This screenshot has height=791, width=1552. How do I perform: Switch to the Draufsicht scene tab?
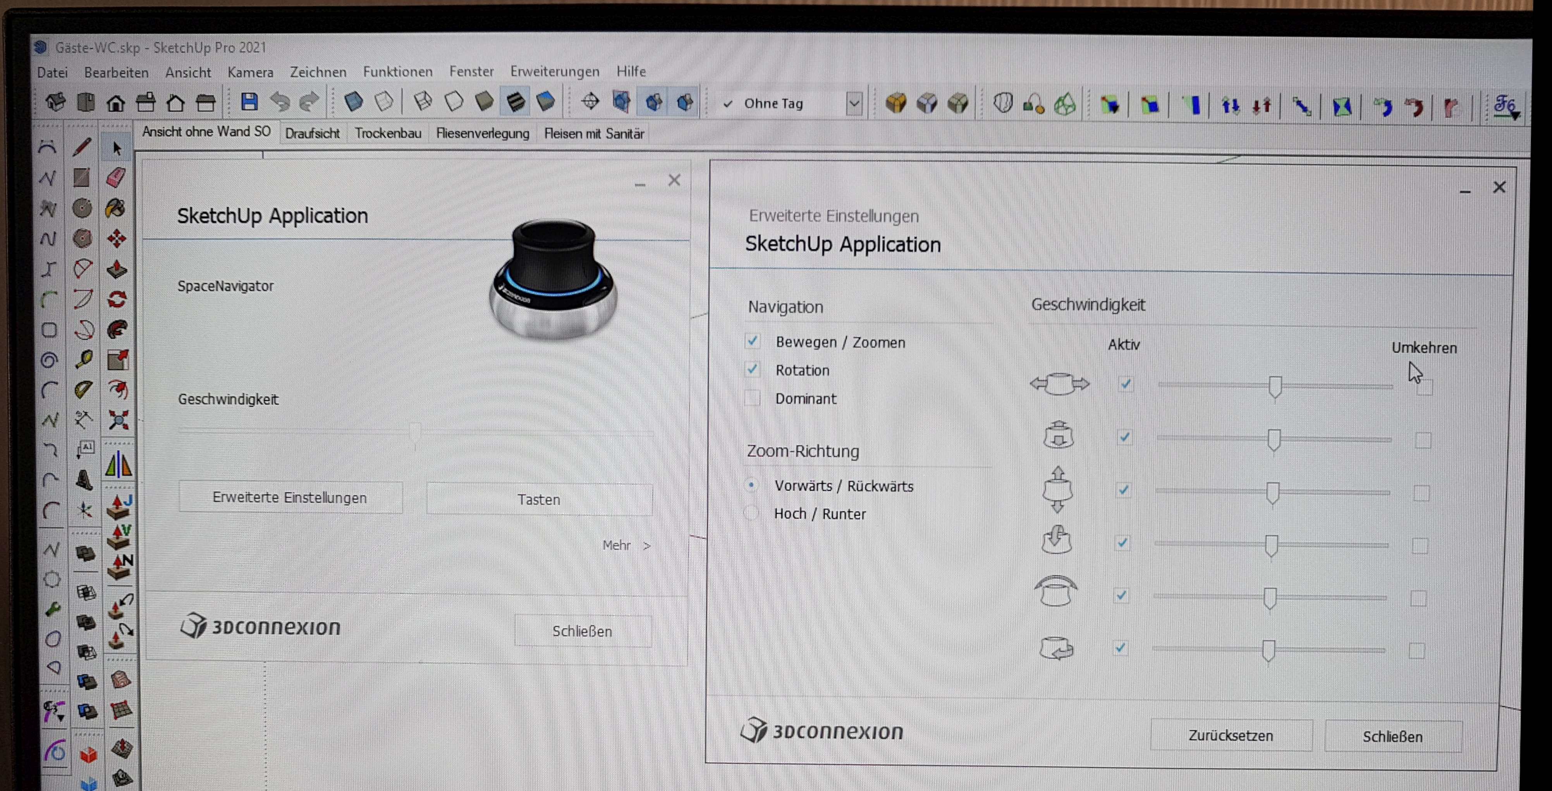click(x=312, y=134)
